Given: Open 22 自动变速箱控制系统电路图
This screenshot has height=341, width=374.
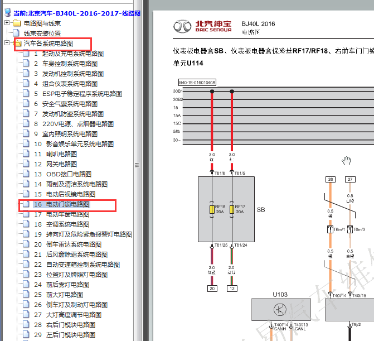Looking at the screenshot, I should (x=76, y=265).
